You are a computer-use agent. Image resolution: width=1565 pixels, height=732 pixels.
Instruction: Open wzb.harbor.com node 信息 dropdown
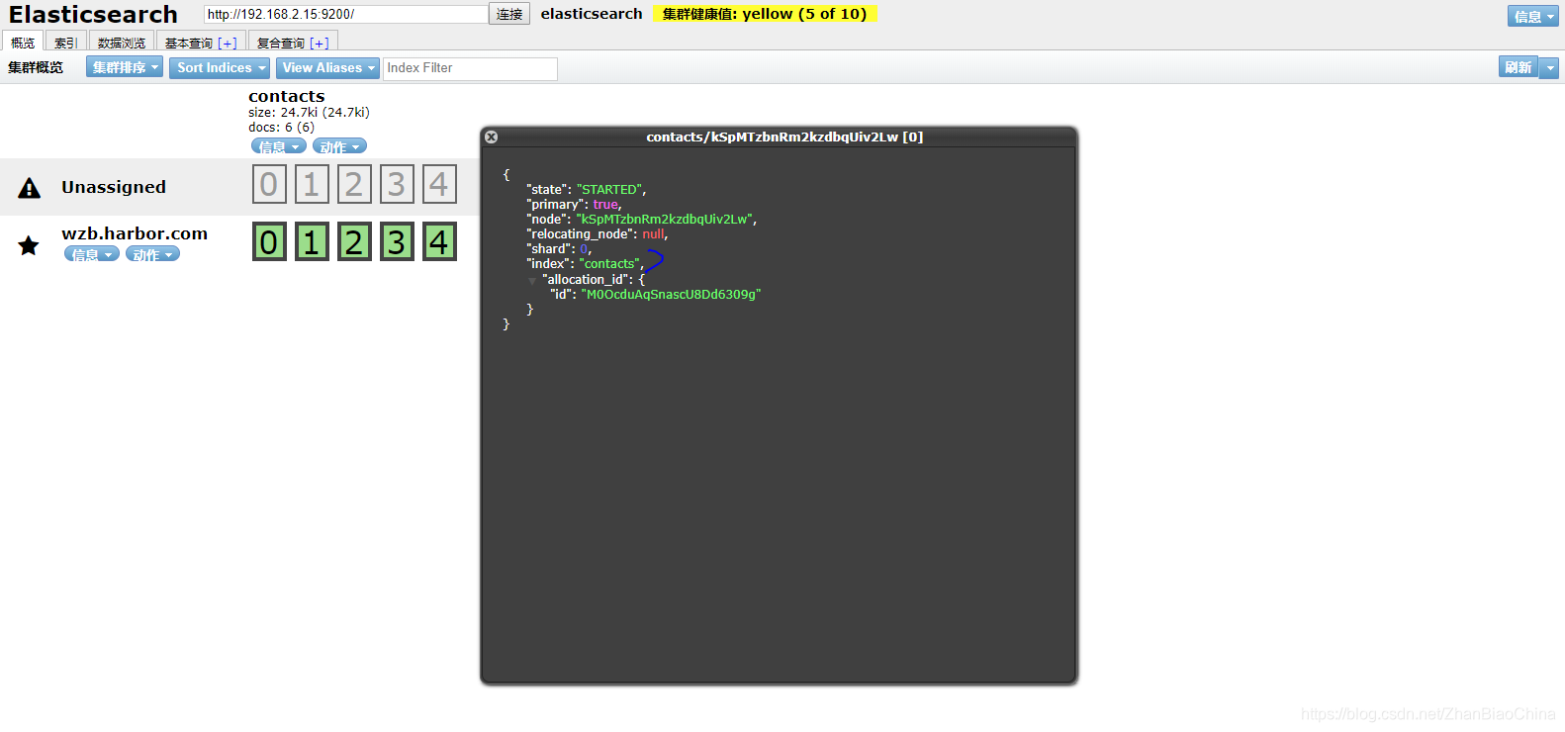point(92,254)
